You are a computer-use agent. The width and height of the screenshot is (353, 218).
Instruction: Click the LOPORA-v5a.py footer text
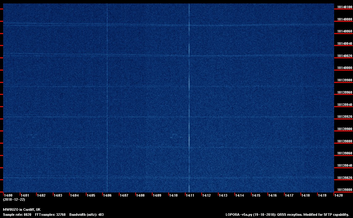[287, 215]
